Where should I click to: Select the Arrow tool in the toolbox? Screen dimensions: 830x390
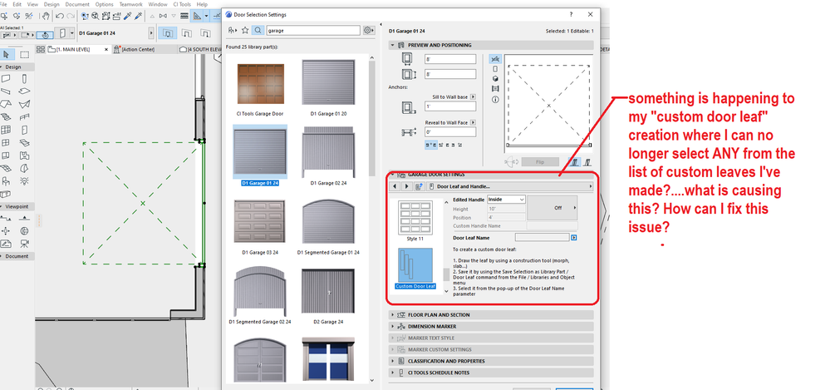click(7, 54)
